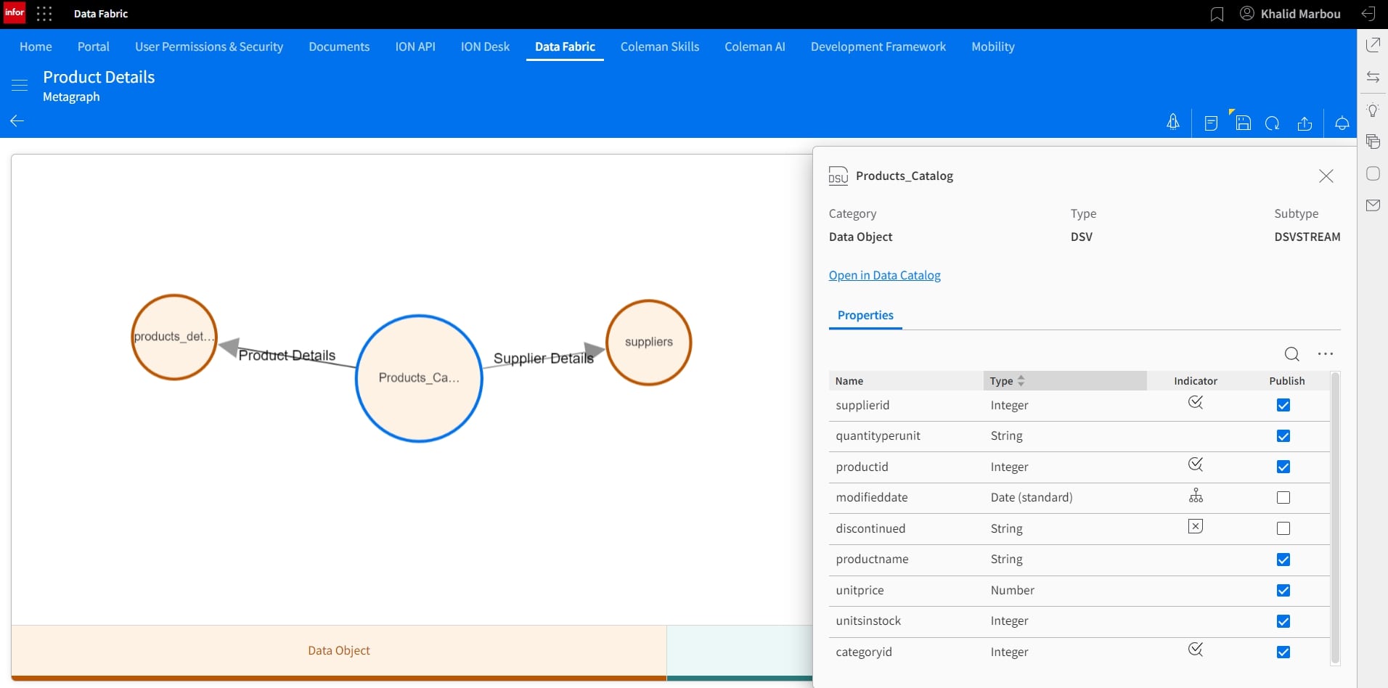This screenshot has height=688, width=1388.
Task: Uncheck Publish for quantityperunit
Action: tap(1283, 436)
